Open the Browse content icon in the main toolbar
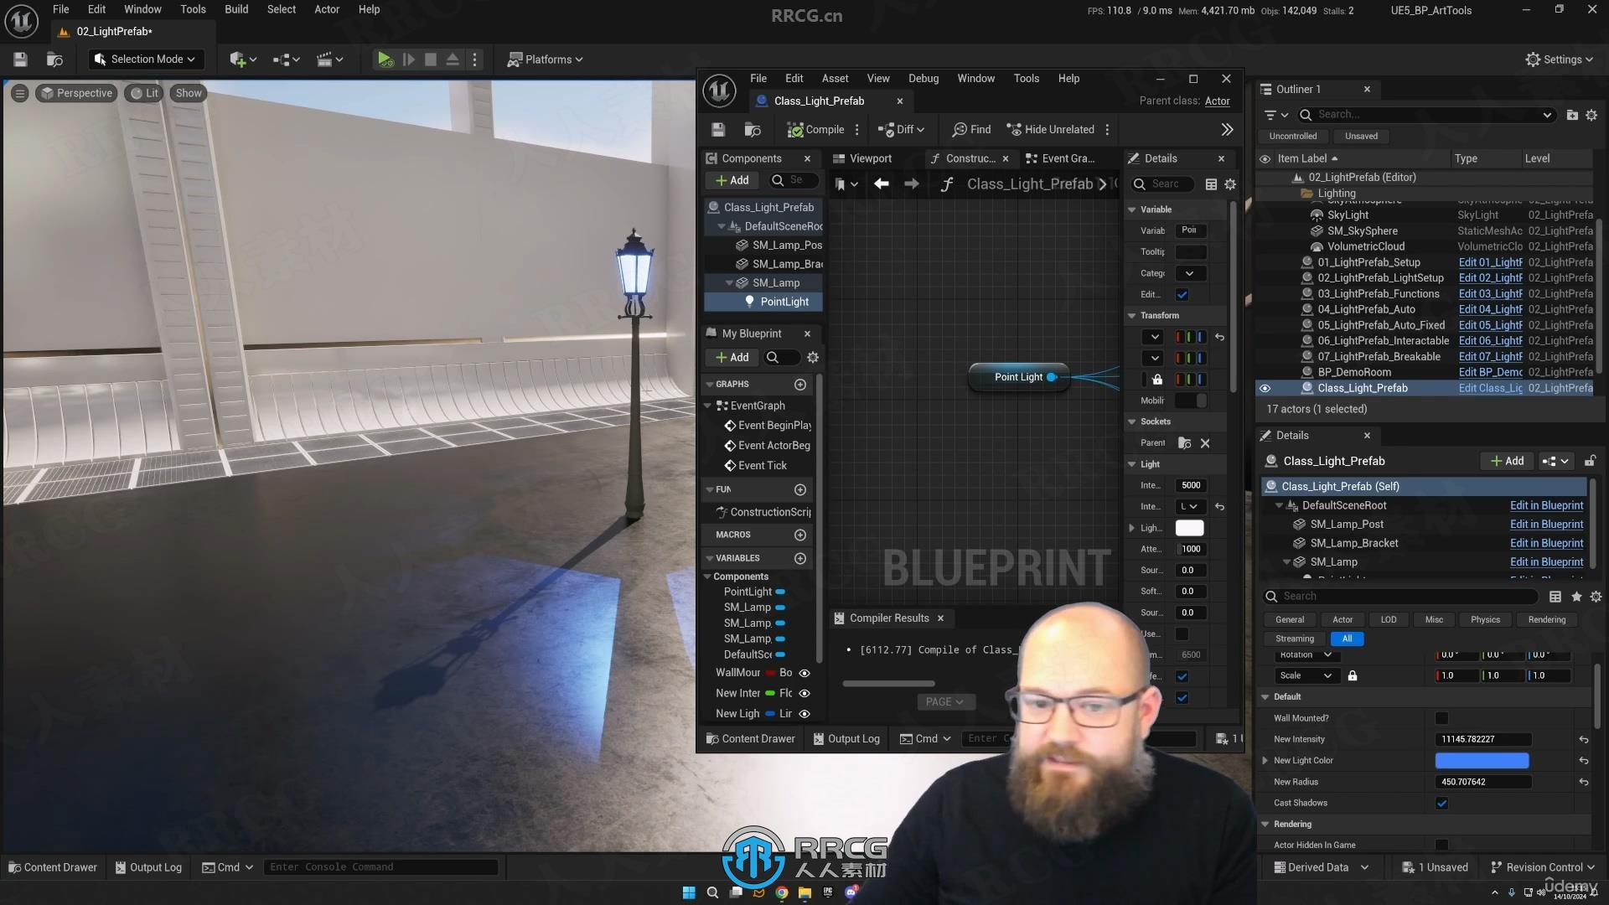The width and height of the screenshot is (1609, 905). pos(54,59)
